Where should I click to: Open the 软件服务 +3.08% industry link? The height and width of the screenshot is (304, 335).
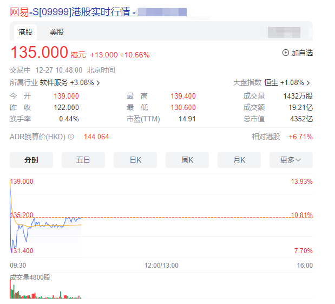coord(67,82)
